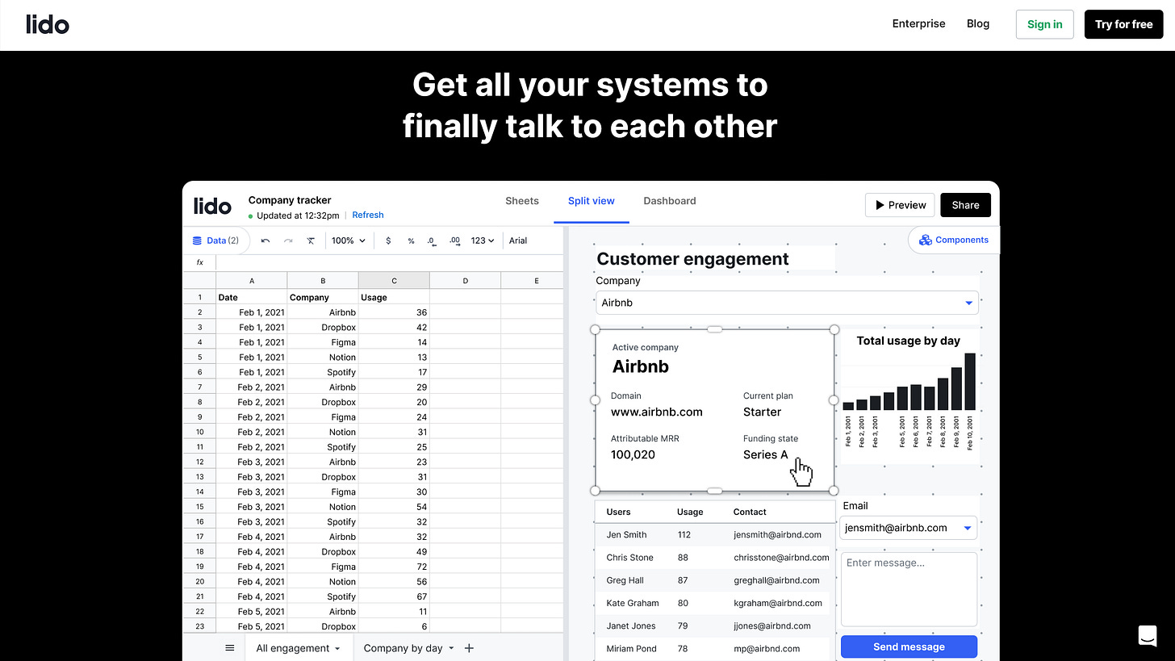This screenshot has width=1175, height=661.
Task: Open the Email dropdown showing jensmith@airbnb.com
Action: pyautogui.click(x=908, y=528)
